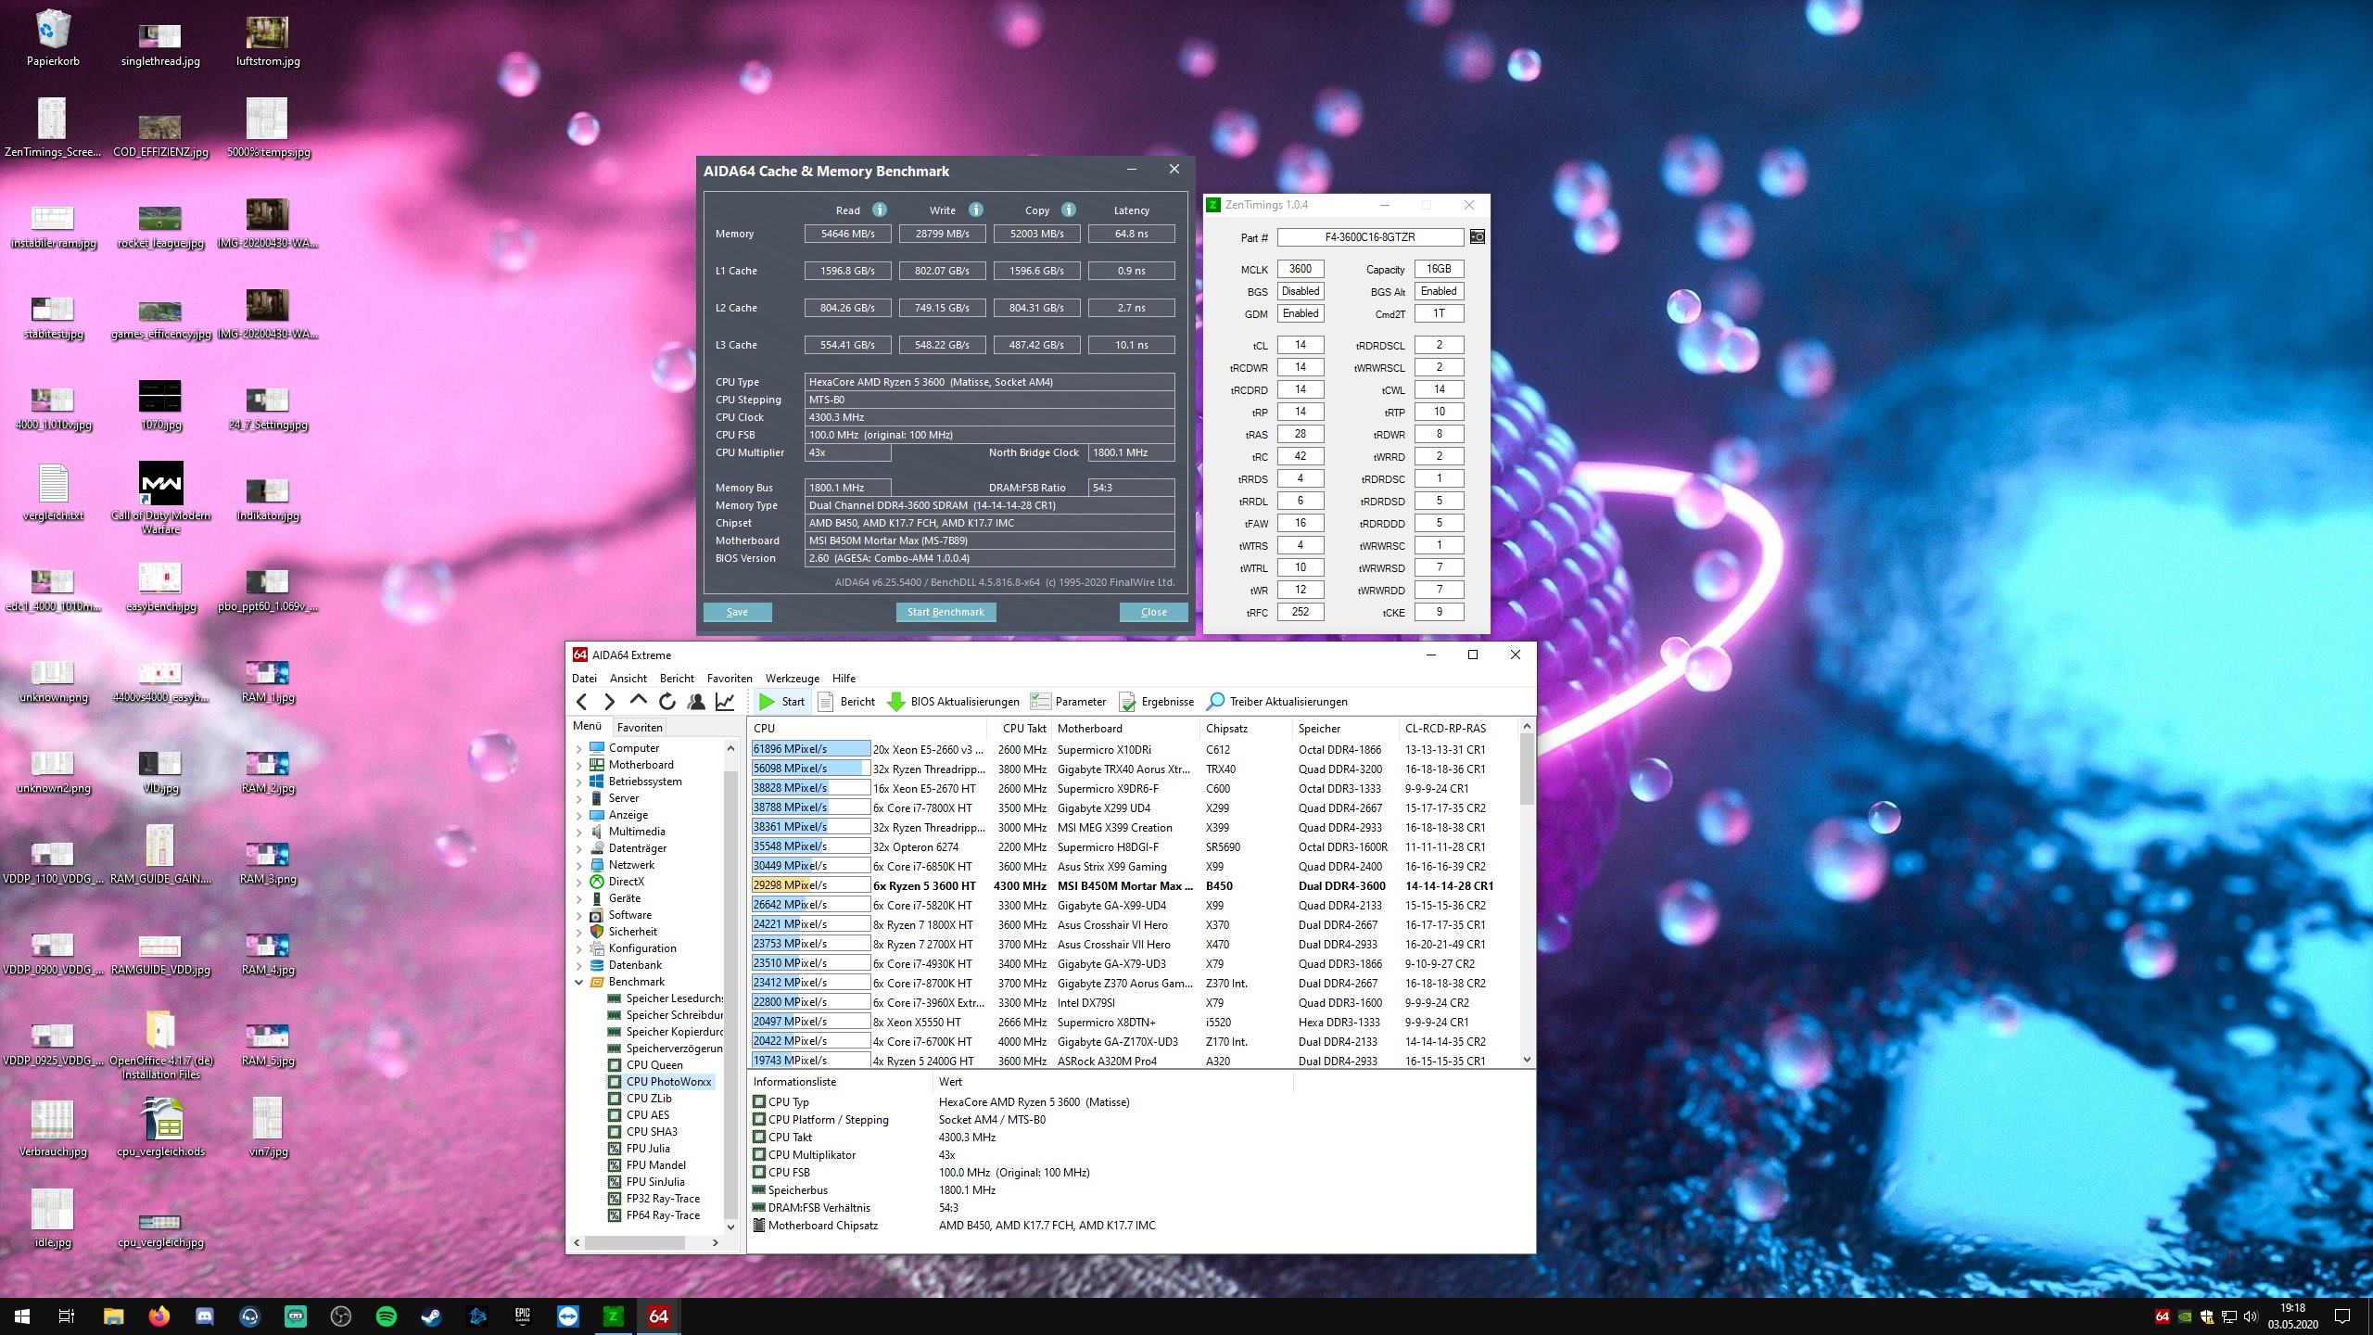Viewport: 2373px width, 1335px height.
Task: Expand the Betriebssystem tree node
Action: coord(579,782)
